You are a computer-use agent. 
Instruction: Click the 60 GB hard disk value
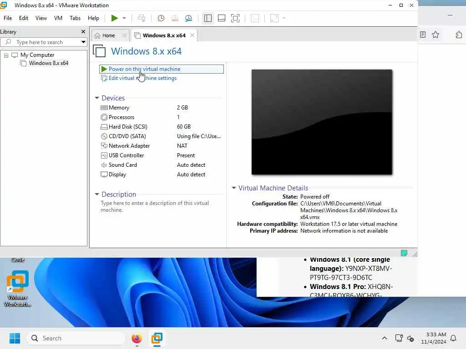(x=184, y=127)
